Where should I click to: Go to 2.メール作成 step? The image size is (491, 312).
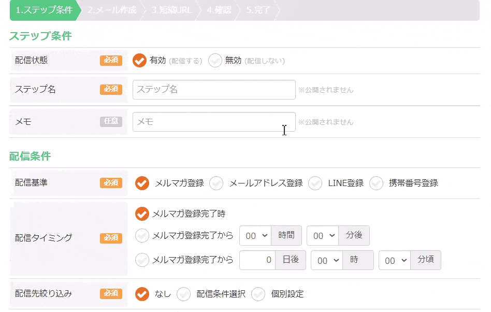click(112, 10)
